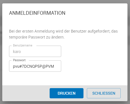Click the floating 'Passwort' field label
The width and height of the screenshot is (130, 104).
19,60
